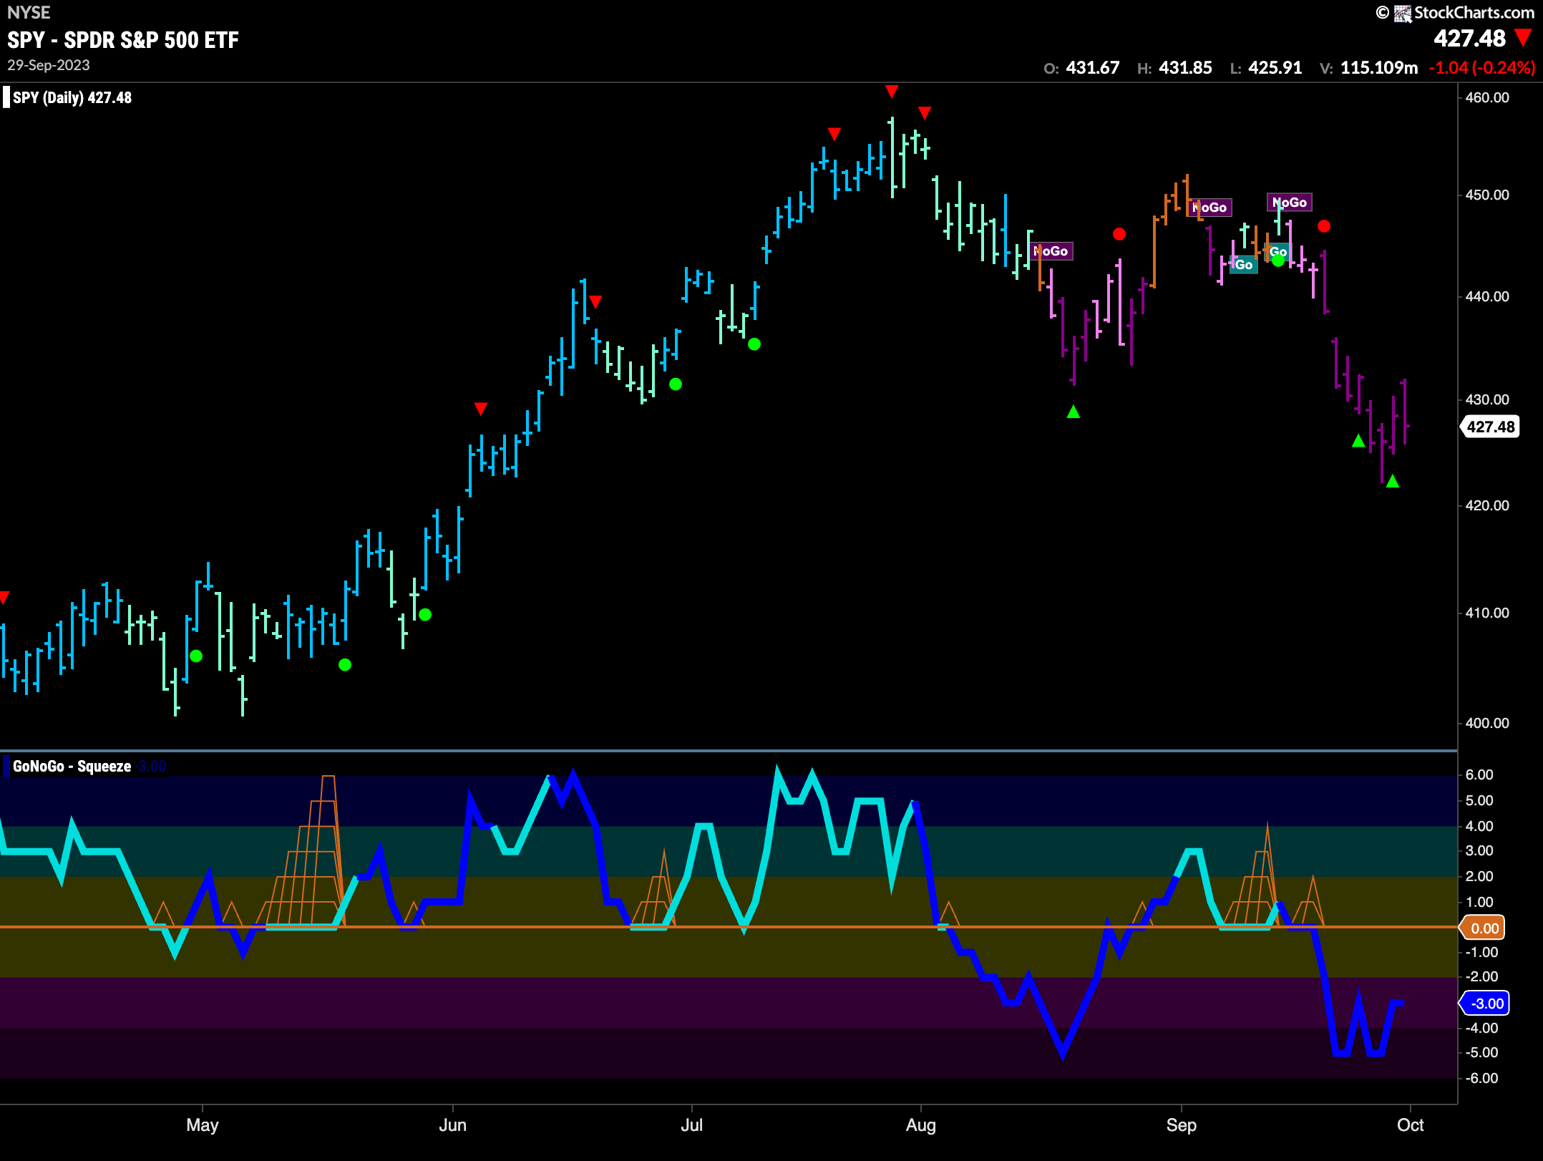This screenshot has width=1543, height=1161.
Task: Click the NoGo tag just after Sep start
Action: click(x=1211, y=208)
